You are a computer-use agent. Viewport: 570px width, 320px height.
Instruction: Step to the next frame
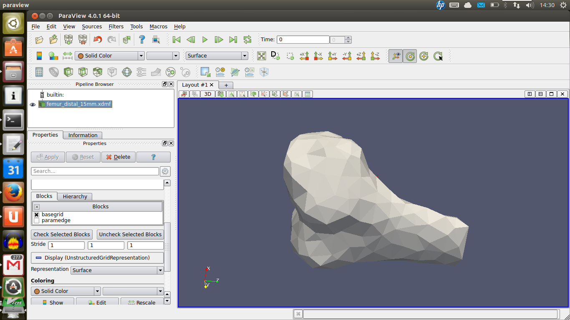pos(219,40)
